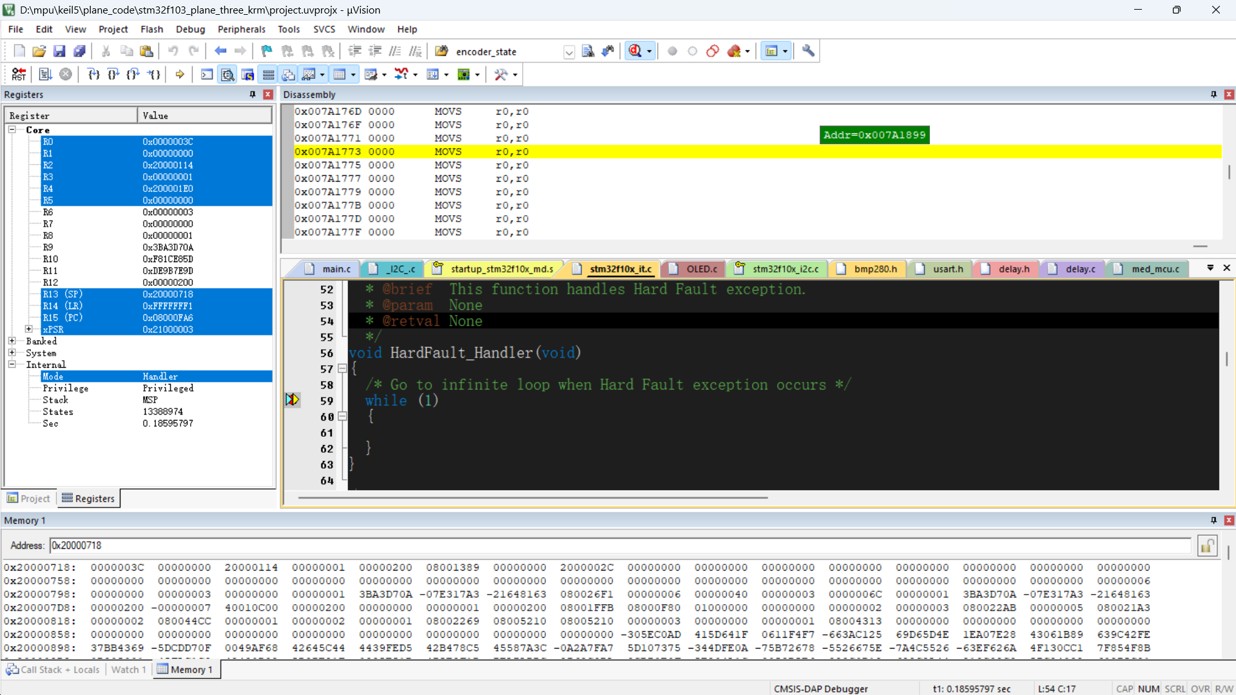
Task: Open Find in Files icon
Action: coord(441,51)
